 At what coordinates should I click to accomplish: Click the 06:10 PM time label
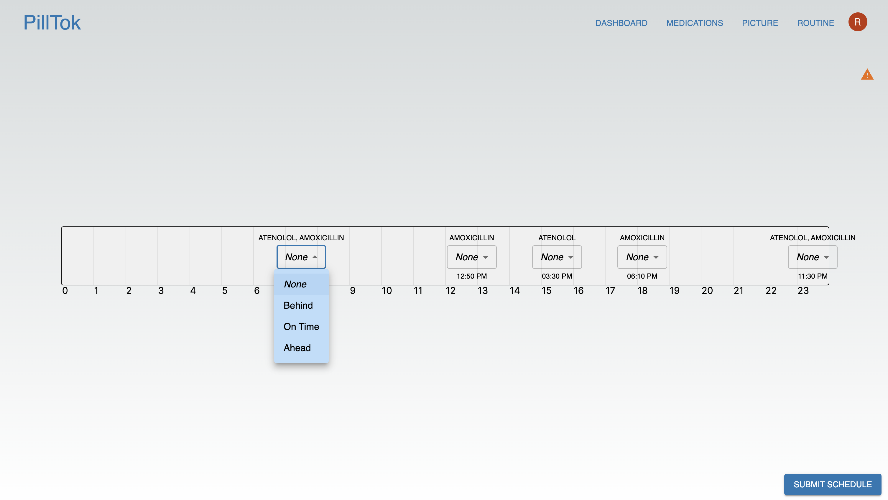tap(642, 276)
